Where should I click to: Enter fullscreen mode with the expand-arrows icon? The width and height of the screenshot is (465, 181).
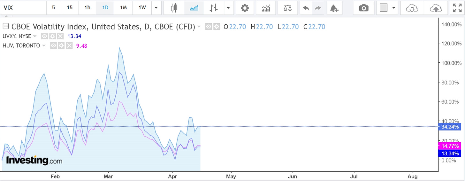pos(457,8)
